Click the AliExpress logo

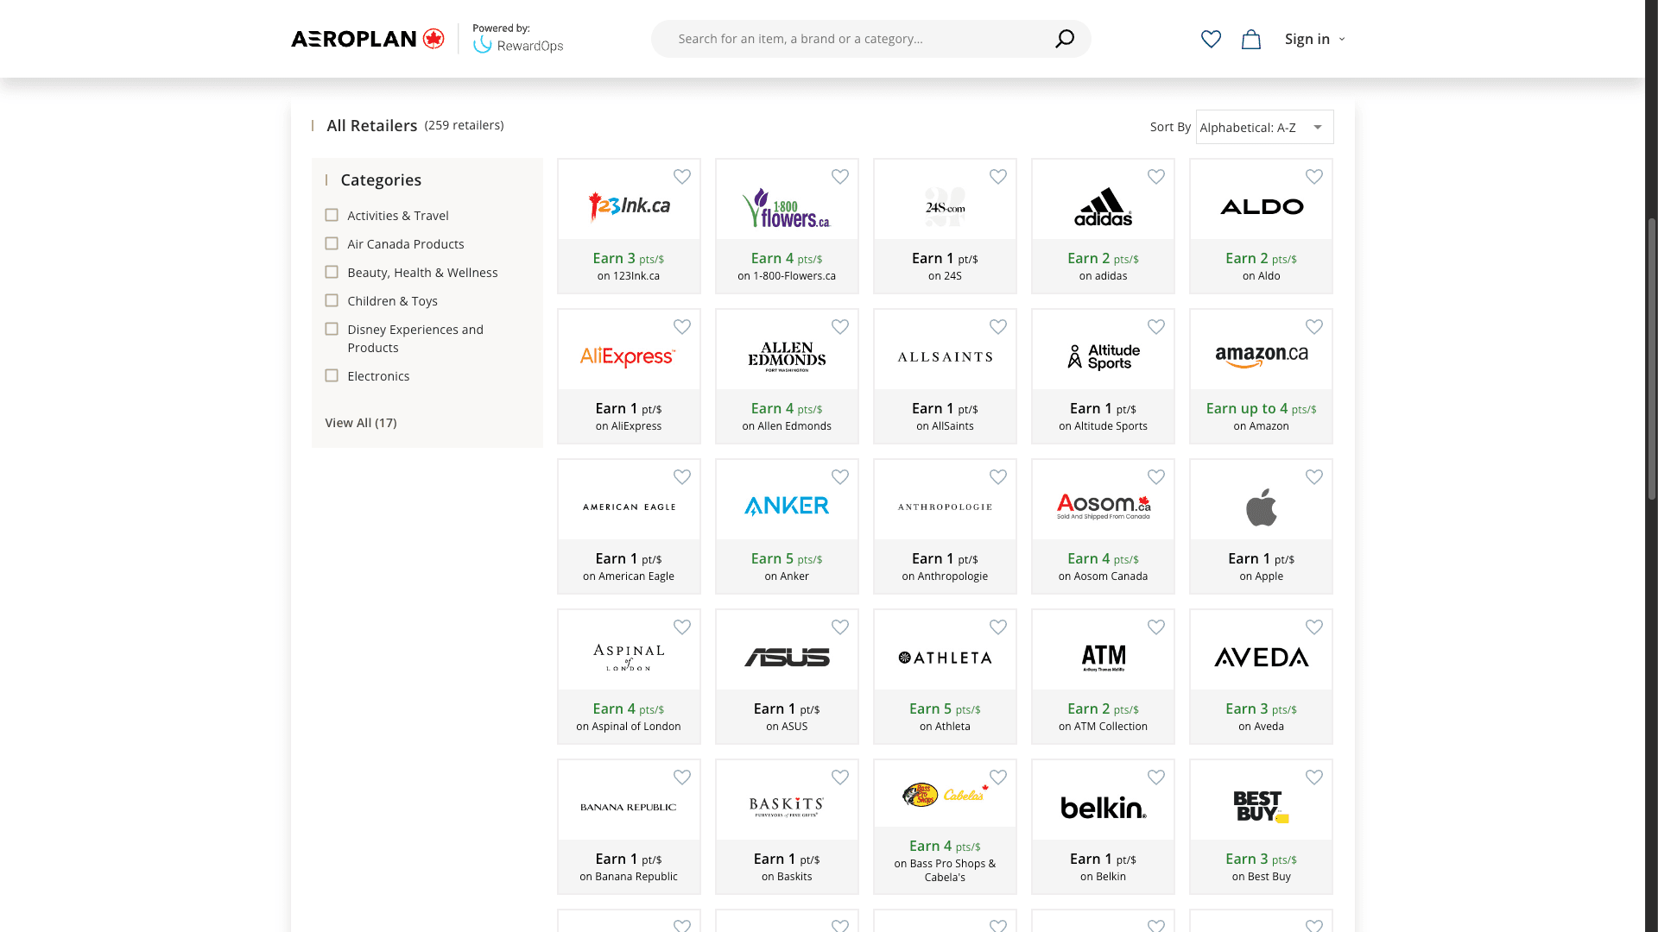[628, 356]
